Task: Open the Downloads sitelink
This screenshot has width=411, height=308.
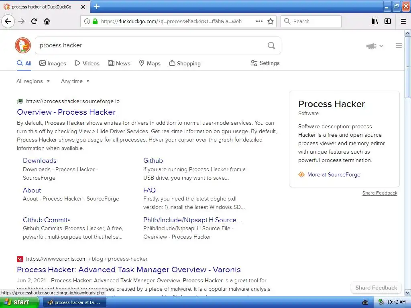Action: [40, 160]
